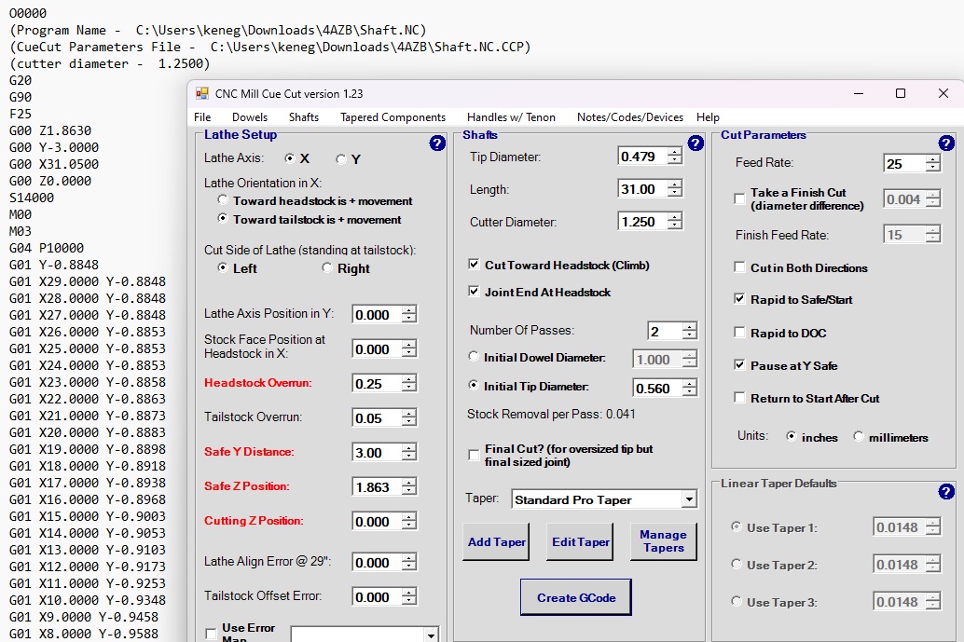964x642 pixels.
Task: Select Lathe Axis X radio button
Action: tap(290, 158)
